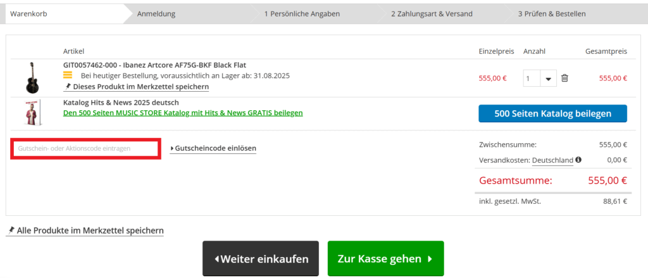Save product via Dieses Produkt im Merkzettel speichern

137,87
